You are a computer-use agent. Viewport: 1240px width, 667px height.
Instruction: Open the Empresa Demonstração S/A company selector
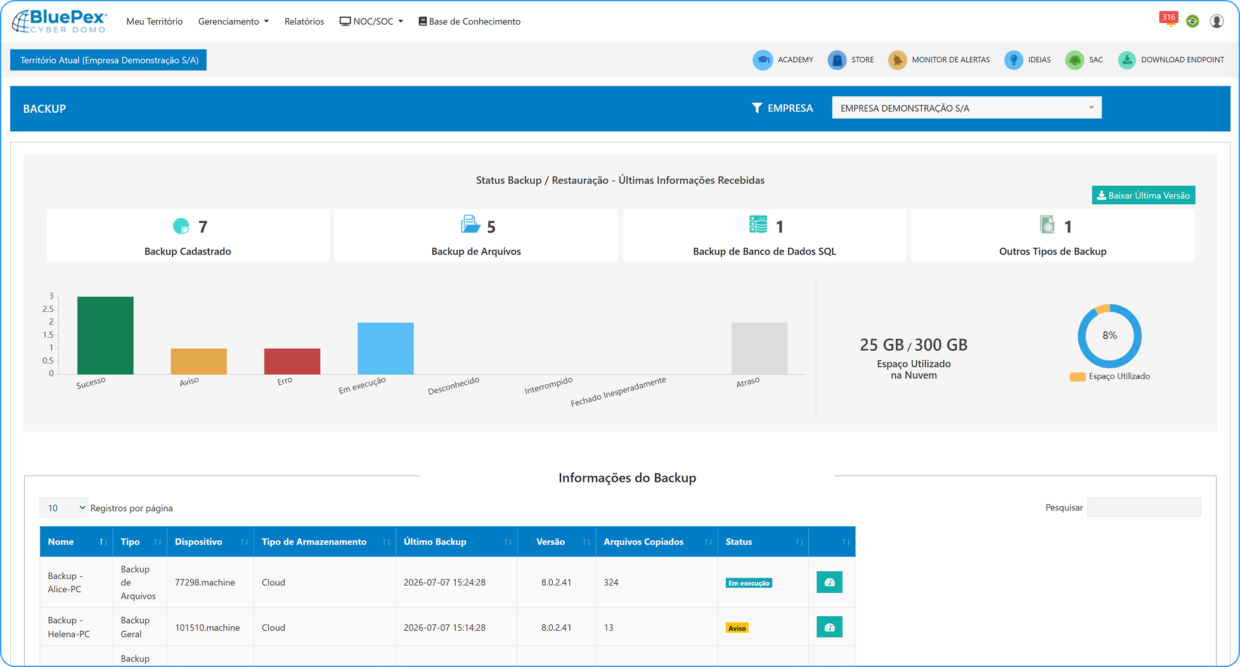tap(967, 108)
